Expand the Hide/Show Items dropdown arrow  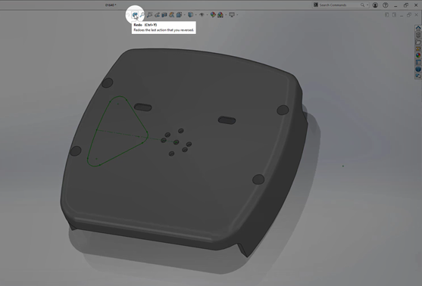point(208,15)
